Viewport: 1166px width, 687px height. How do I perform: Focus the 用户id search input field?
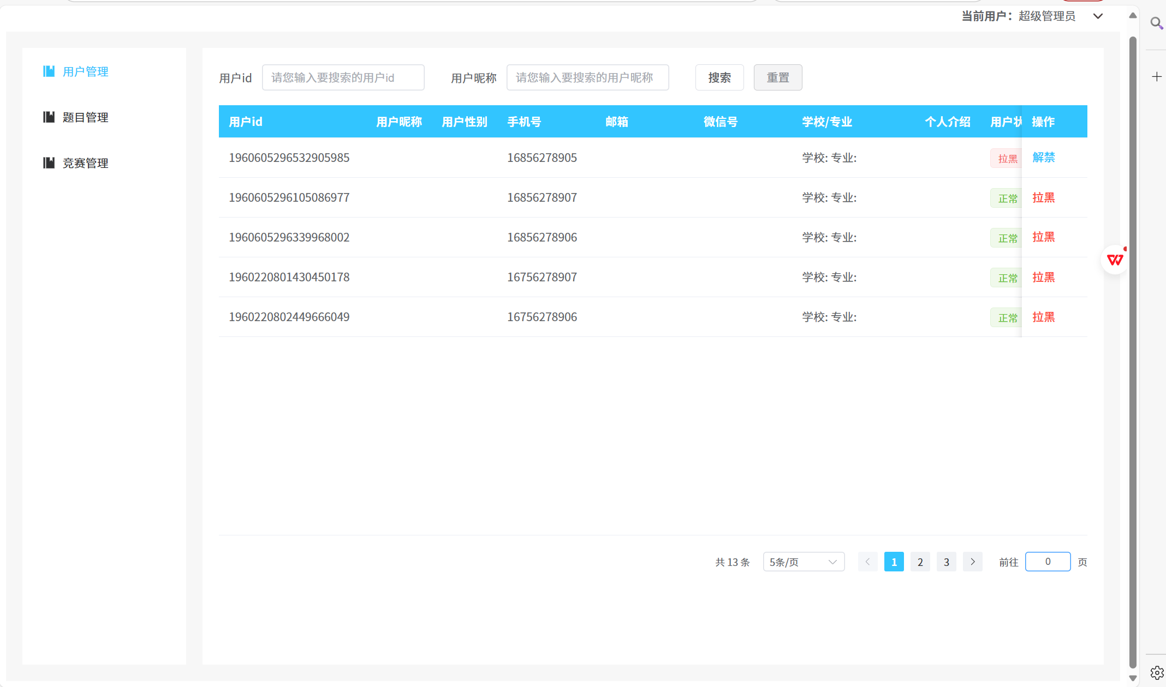coord(343,77)
